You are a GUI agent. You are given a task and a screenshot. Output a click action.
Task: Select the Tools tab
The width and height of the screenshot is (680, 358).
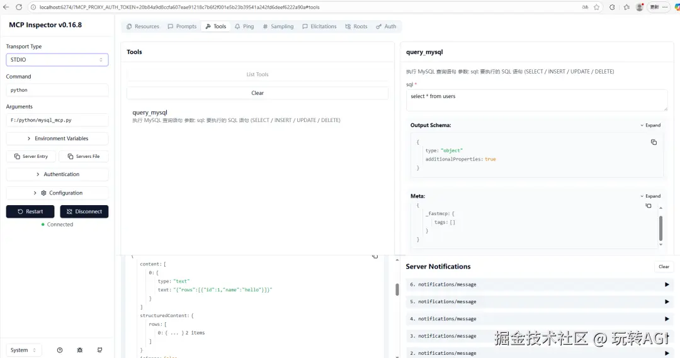pyautogui.click(x=215, y=26)
